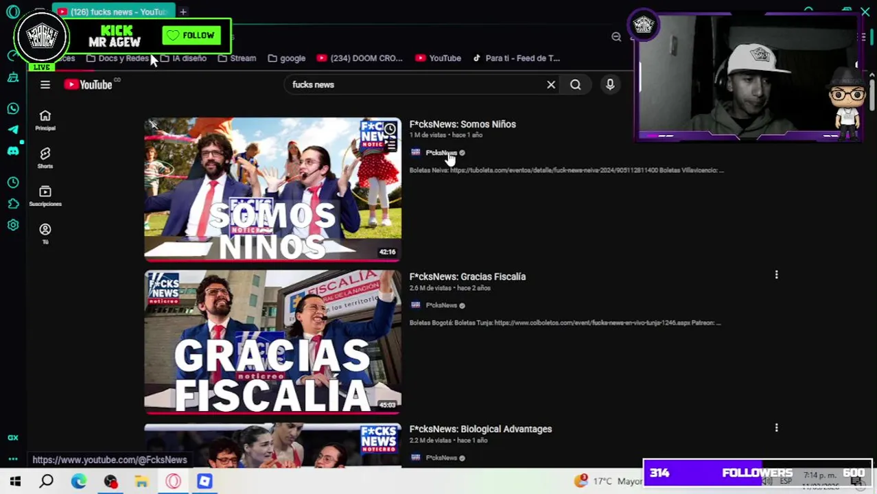The height and width of the screenshot is (494, 877).
Task: Expand the IA diseño bookmark folder
Action: pyautogui.click(x=183, y=58)
